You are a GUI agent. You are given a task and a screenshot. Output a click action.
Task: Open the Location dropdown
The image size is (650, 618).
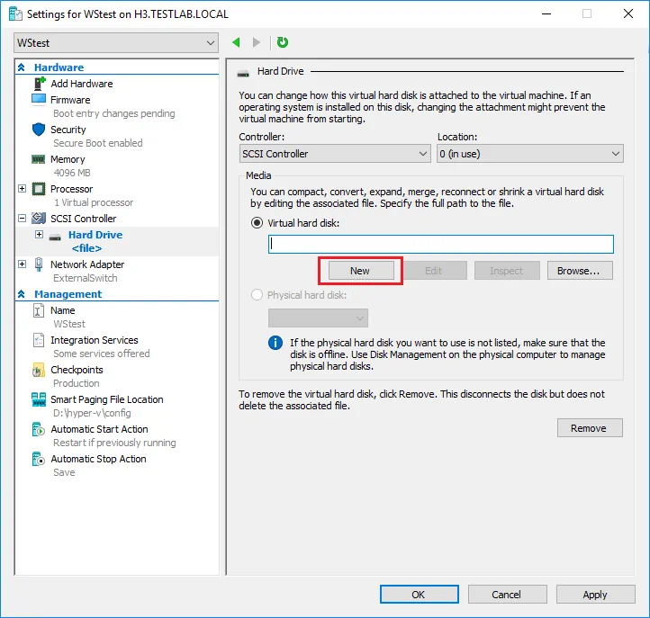(529, 154)
